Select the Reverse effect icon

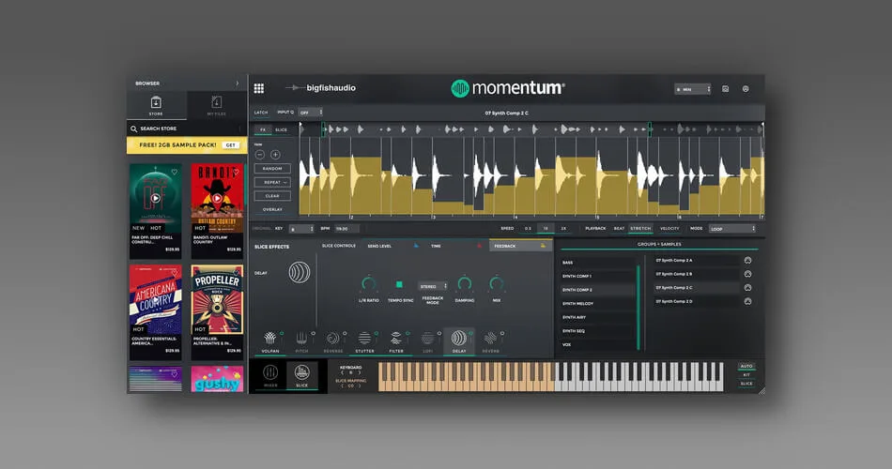click(x=332, y=339)
